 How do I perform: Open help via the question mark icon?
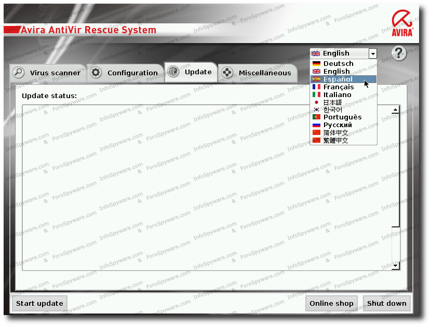click(x=399, y=53)
